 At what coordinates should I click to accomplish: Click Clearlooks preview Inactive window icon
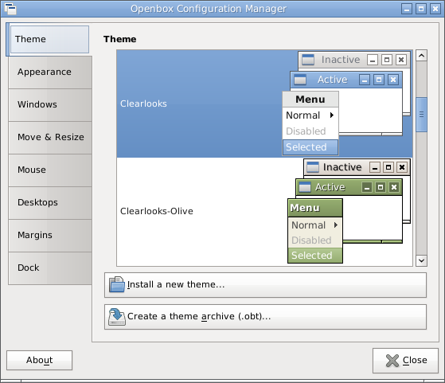(x=308, y=60)
